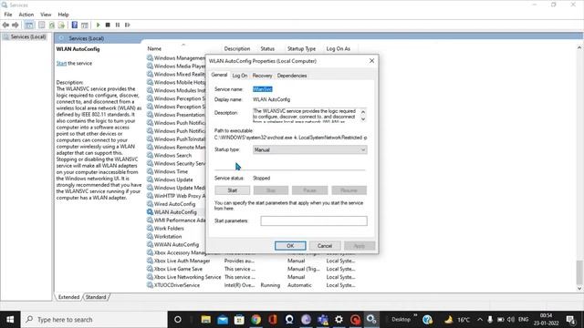Show hidden system tray icons chevron

(480, 320)
